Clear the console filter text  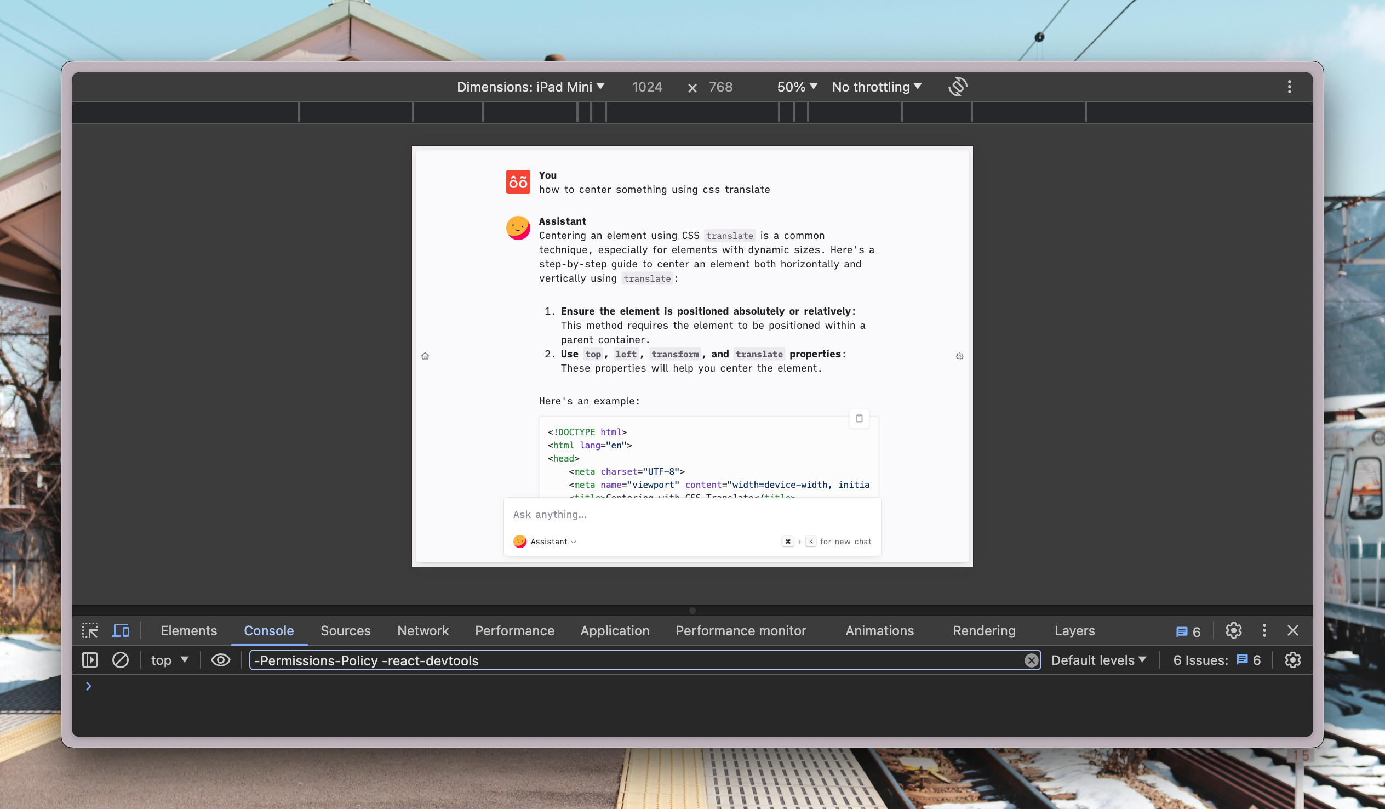(x=1031, y=660)
